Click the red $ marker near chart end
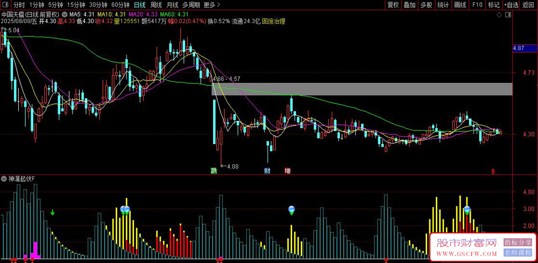This screenshot has height=263, width=538. coord(494,170)
